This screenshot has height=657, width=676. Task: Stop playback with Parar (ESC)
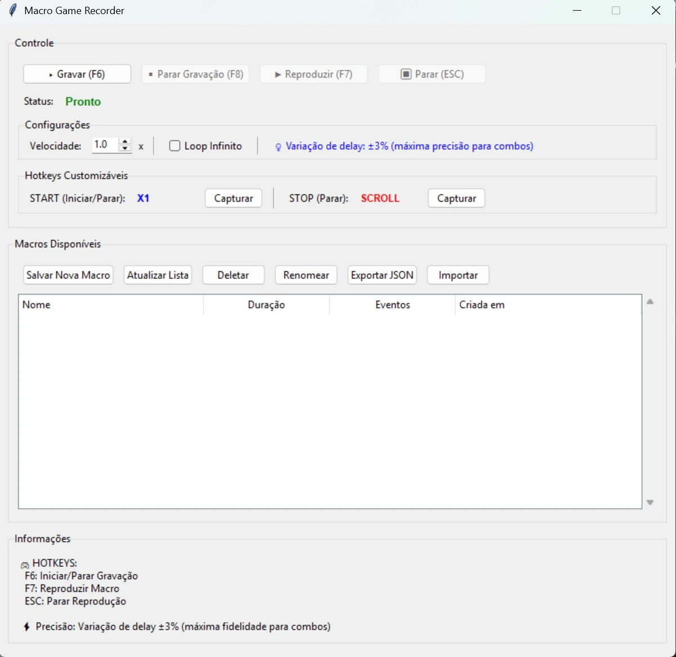click(x=432, y=74)
